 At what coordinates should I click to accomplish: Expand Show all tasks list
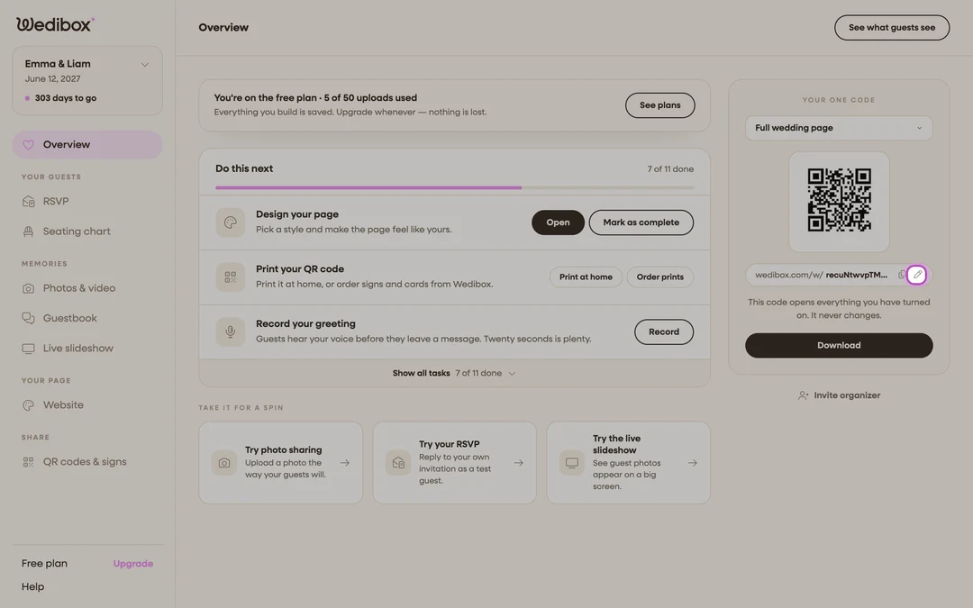pyautogui.click(x=454, y=374)
